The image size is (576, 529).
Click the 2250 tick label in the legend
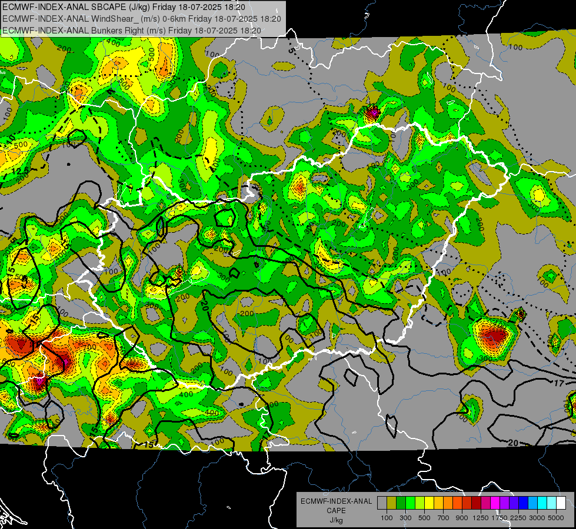point(519,518)
